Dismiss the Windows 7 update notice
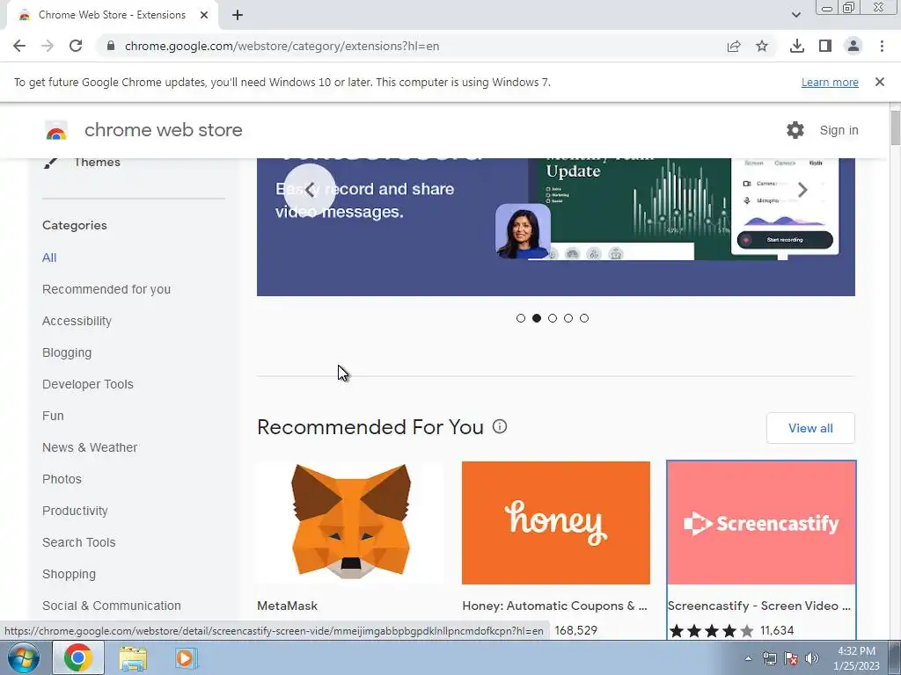The width and height of the screenshot is (901, 675). point(880,82)
